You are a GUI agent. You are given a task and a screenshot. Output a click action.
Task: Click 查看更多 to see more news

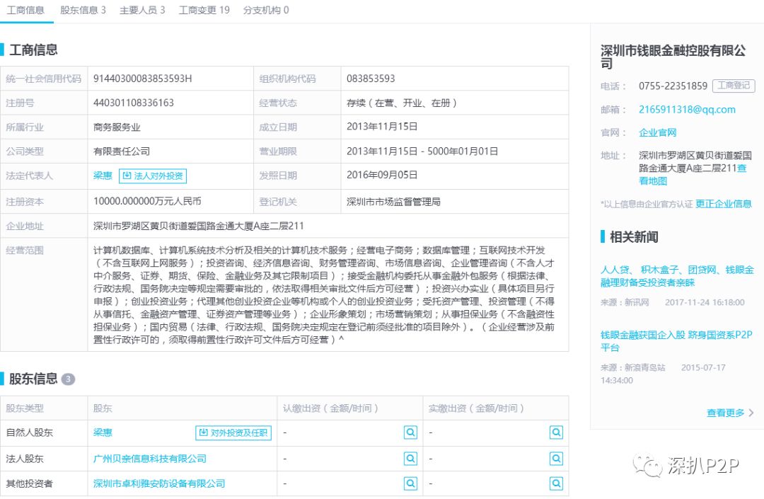point(730,413)
